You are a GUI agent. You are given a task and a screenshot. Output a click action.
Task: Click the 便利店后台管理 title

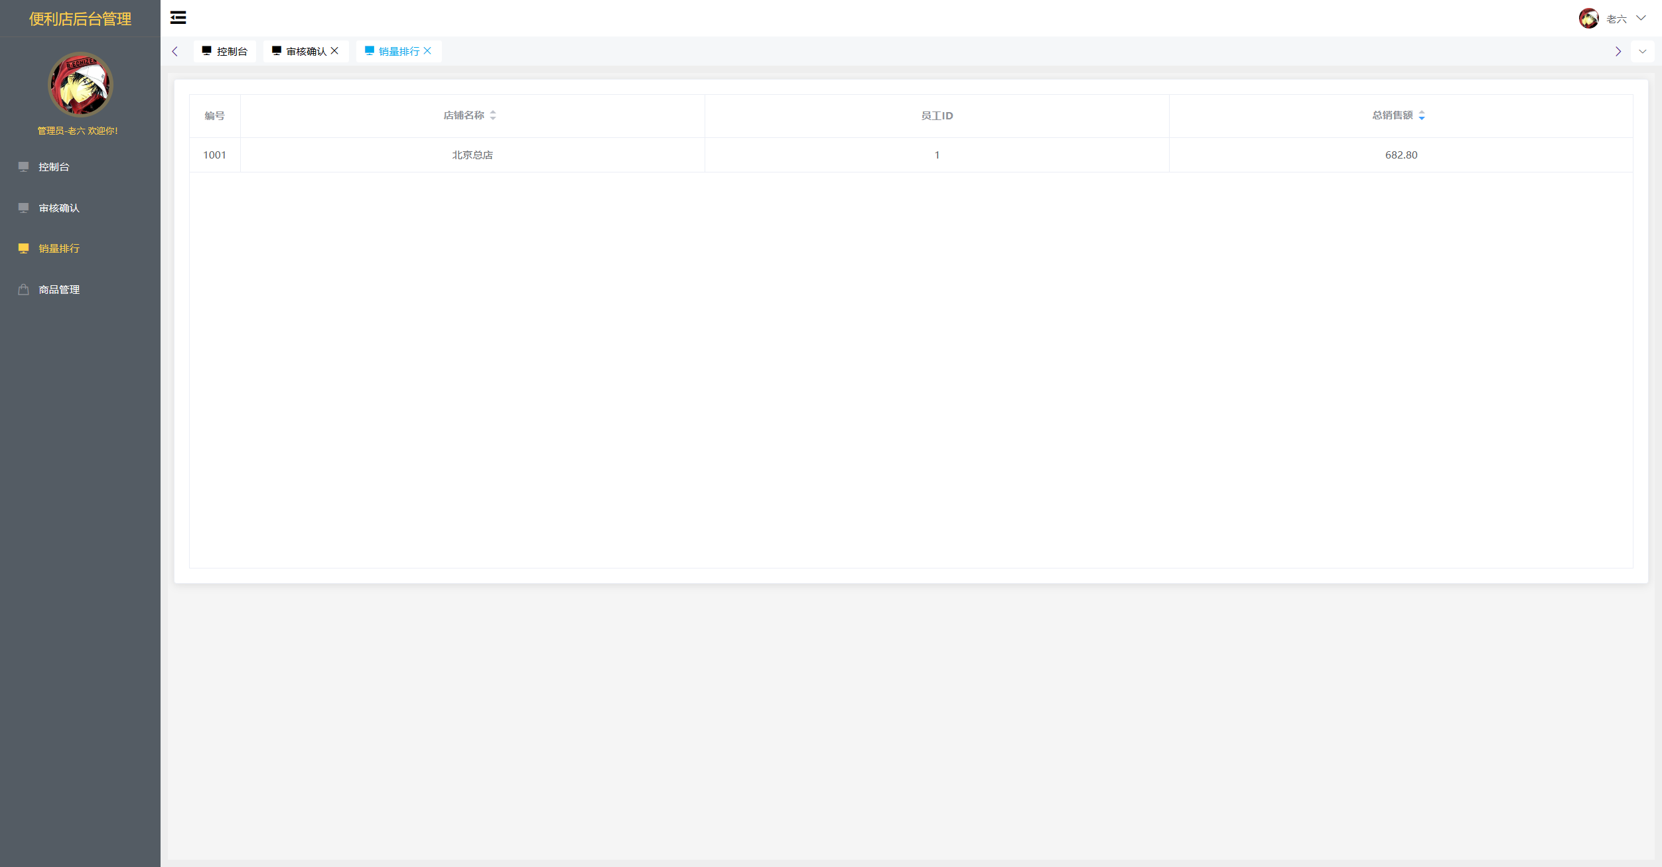click(x=80, y=19)
